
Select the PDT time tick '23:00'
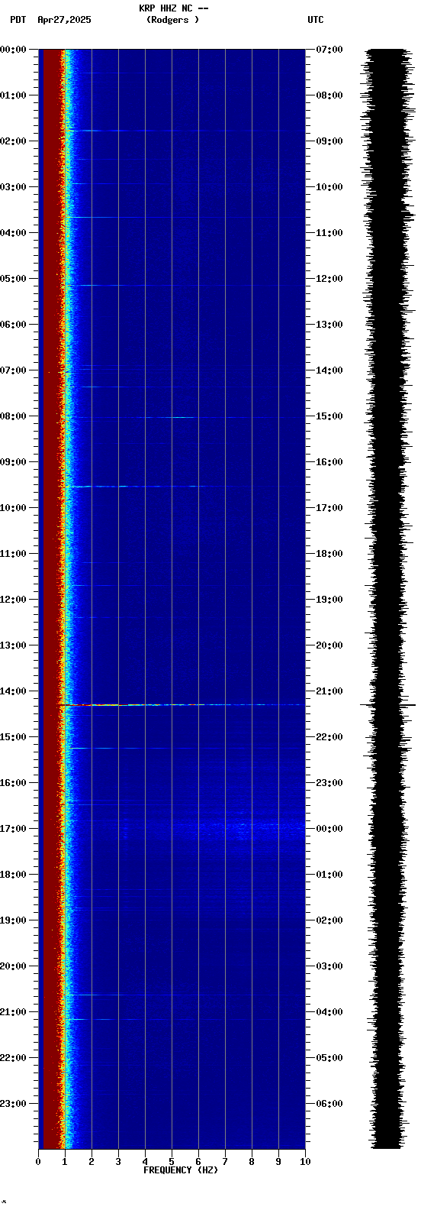pos(13,1104)
